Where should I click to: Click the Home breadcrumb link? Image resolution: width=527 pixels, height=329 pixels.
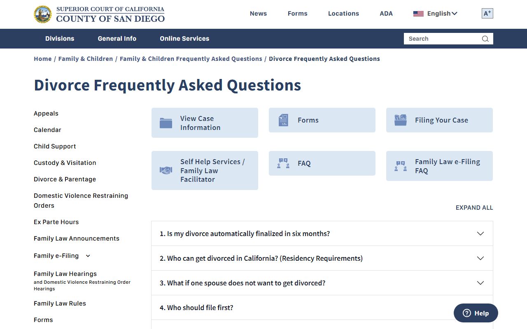(x=43, y=59)
